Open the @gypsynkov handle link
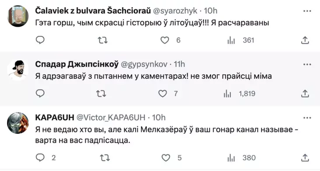 pos(144,64)
